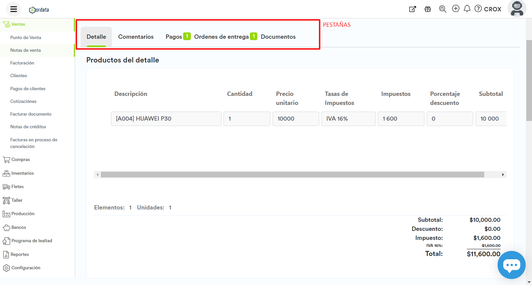The width and height of the screenshot is (532, 285).
Task: Open the gift icon in top bar
Action: [428, 9]
